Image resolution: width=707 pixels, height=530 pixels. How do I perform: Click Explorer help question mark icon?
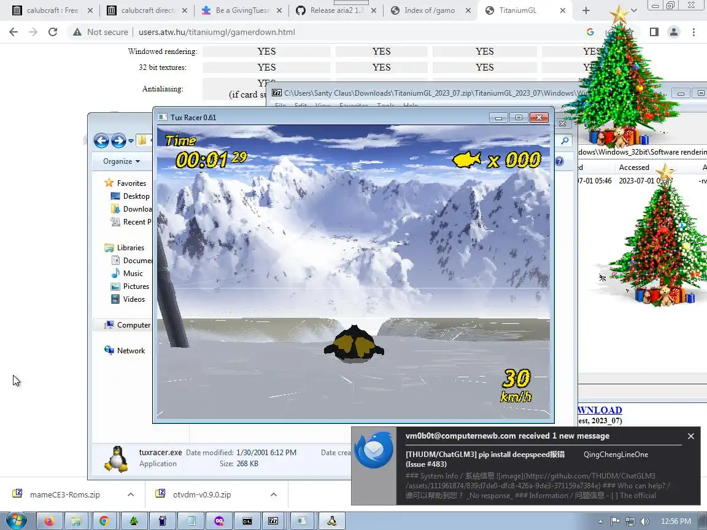pos(559,161)
